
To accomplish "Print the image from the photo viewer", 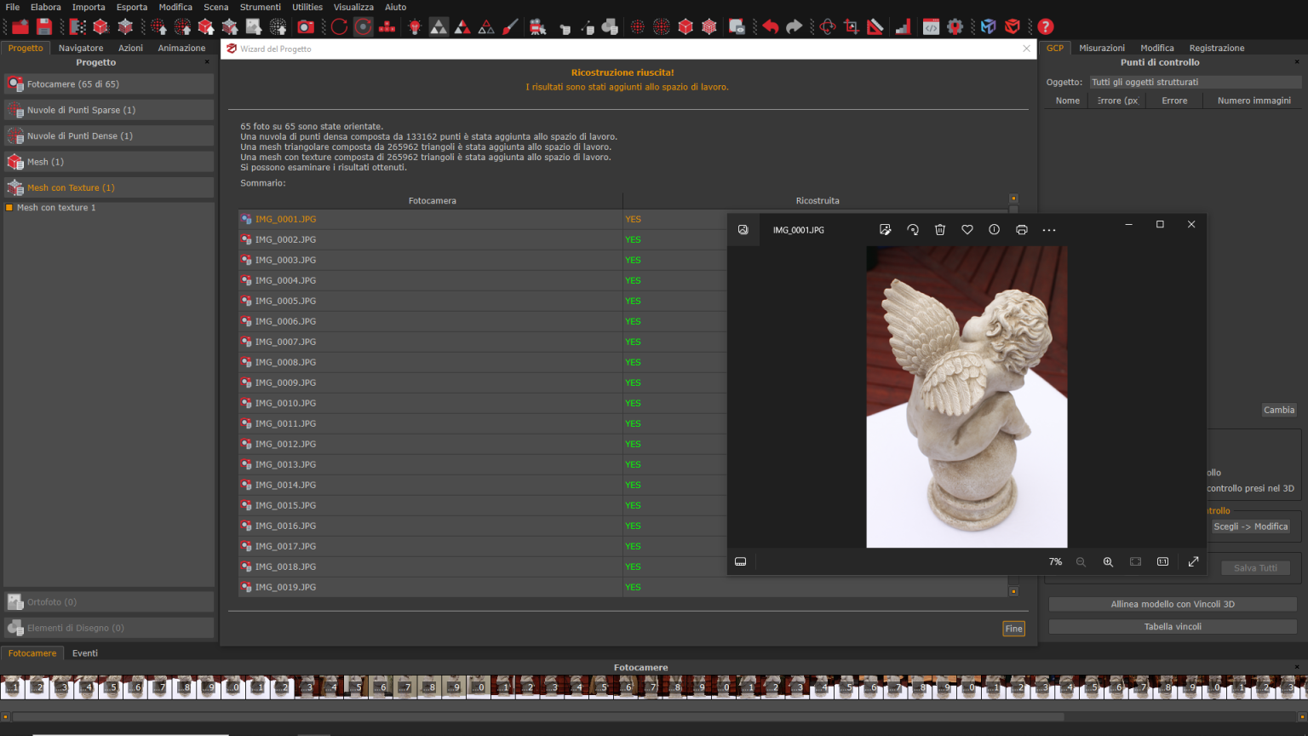I will [x=1022, y=229].
